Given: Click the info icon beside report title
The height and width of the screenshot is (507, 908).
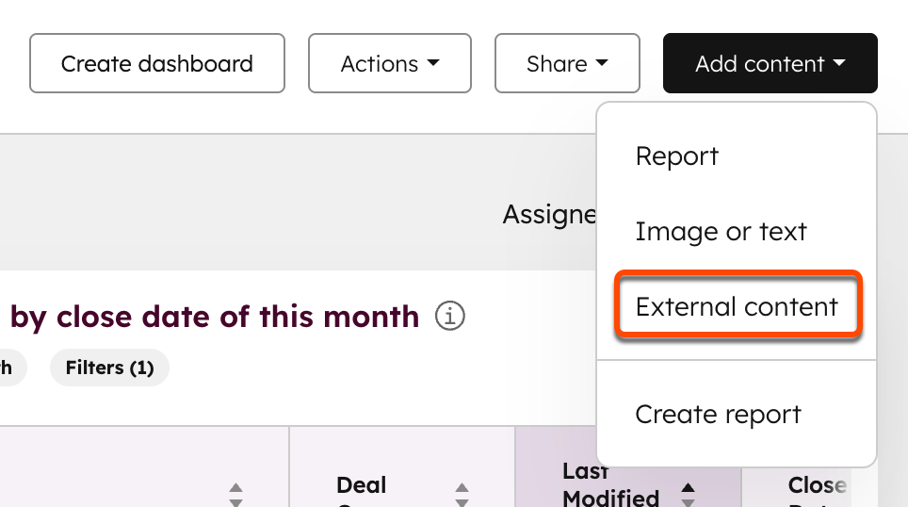Looking at the screenshot, I should (450, 317).
